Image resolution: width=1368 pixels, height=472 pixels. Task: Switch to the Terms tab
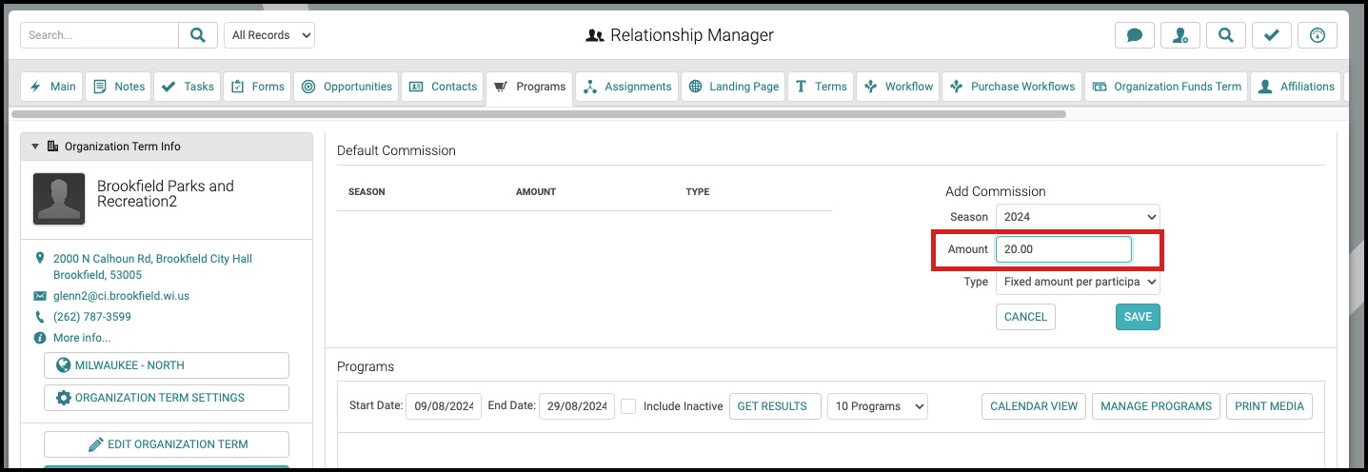821,87
